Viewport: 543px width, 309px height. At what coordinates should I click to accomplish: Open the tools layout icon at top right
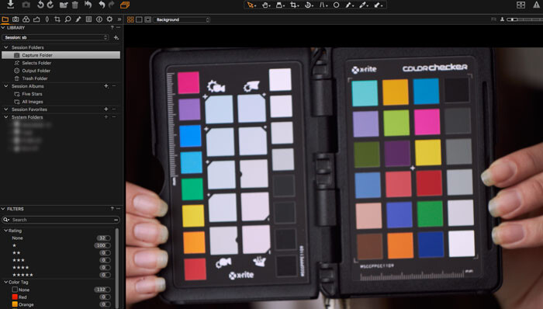pos(521,5)
